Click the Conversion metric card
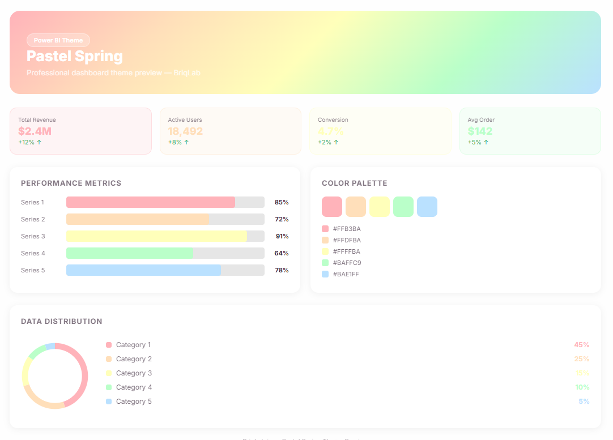Screen dimensions: 613x440 pos(380,131)
